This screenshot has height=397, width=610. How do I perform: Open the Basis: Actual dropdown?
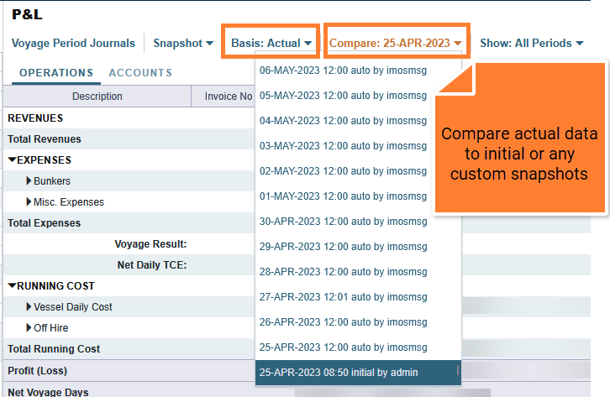(271, 43)
